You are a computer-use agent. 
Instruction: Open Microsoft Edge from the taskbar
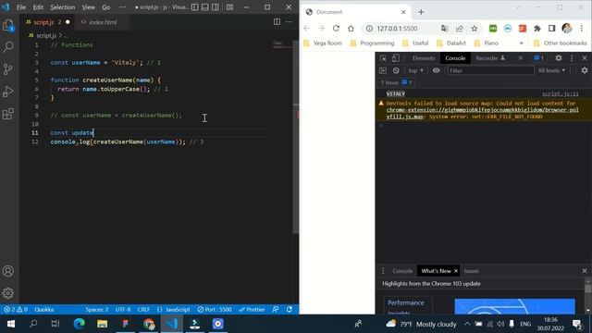79,324
